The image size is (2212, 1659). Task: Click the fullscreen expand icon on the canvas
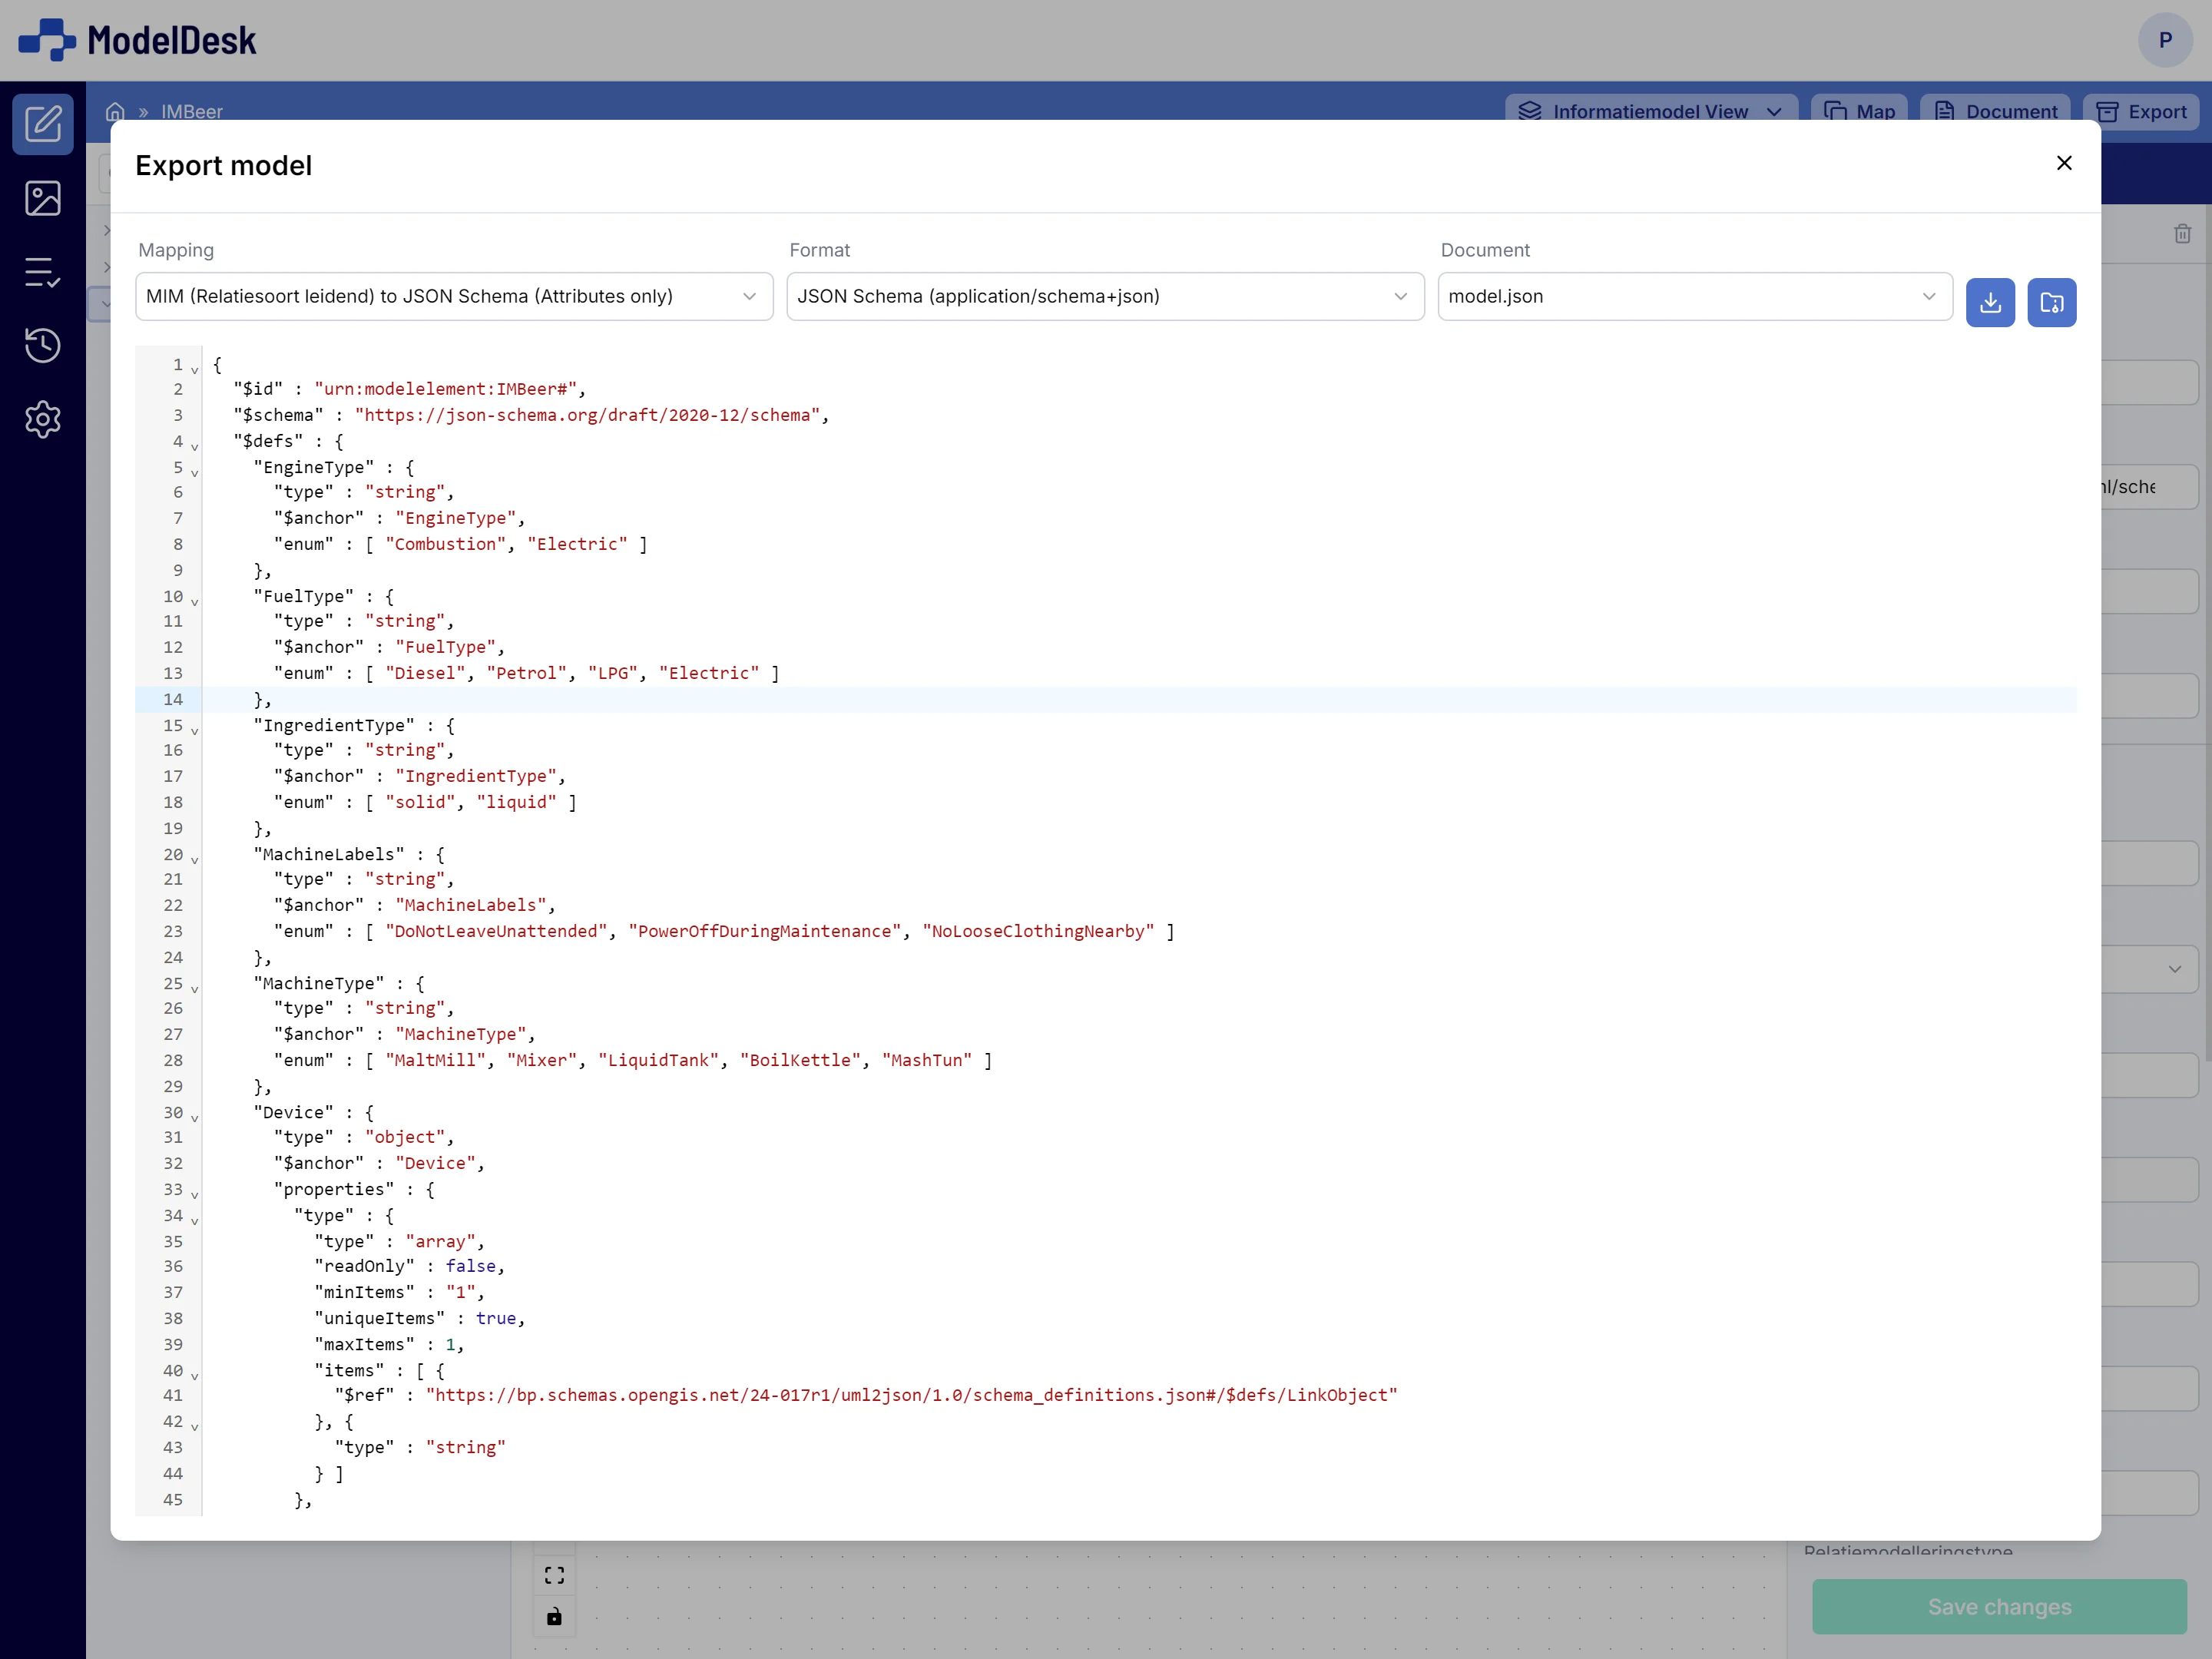555,1574
